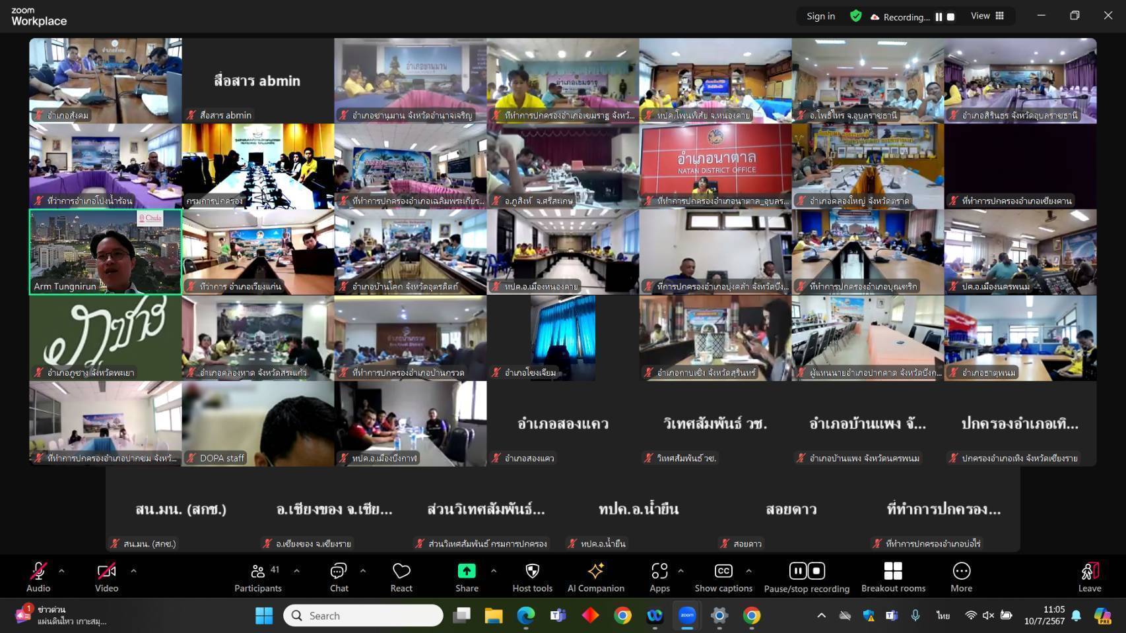The image size is (1126, 633).
Task: Open Breakout rooms
Action: (x=893, y=577)
